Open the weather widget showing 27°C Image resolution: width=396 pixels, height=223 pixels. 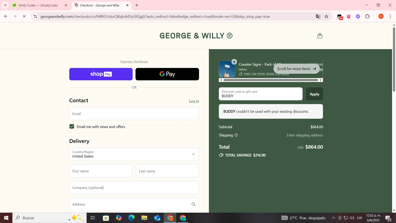coord(303,218)
